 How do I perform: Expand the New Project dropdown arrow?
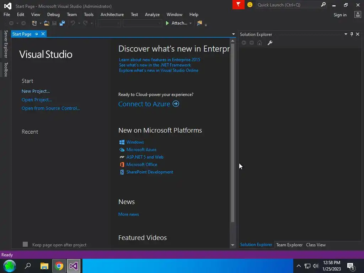41,23
